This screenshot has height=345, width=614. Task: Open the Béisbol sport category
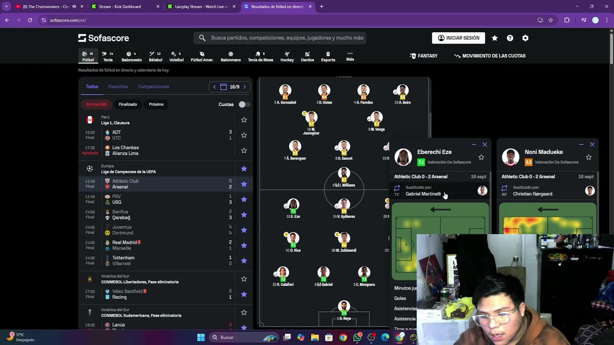click(x=155, y=57)
